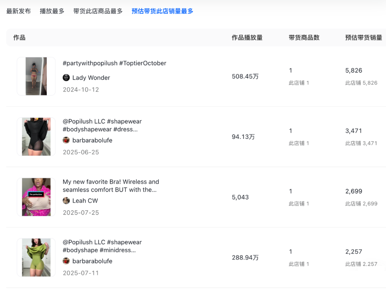Click the 预估带货销量 column header
The width and height of the screenshot is (386, 297).
point(363,37)
